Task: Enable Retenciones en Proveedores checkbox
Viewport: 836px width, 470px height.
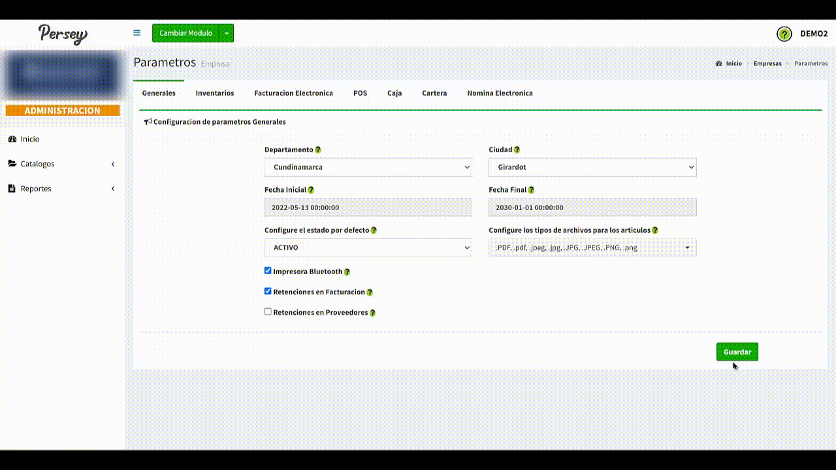Action: (268, 312)
